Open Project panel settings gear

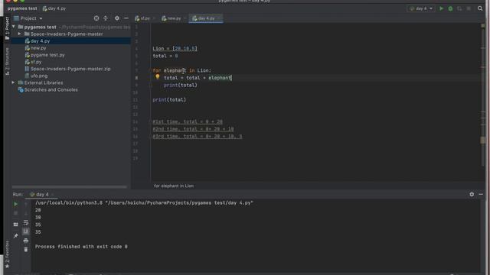coord(117,18)
